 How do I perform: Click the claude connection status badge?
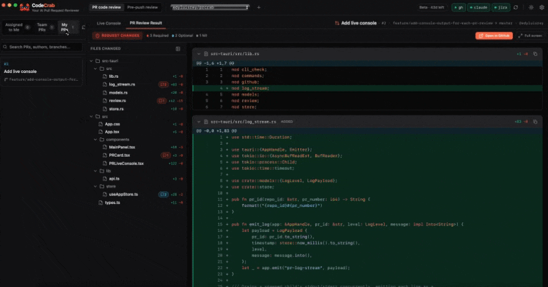pyautogui.click(x=479, y=7)
